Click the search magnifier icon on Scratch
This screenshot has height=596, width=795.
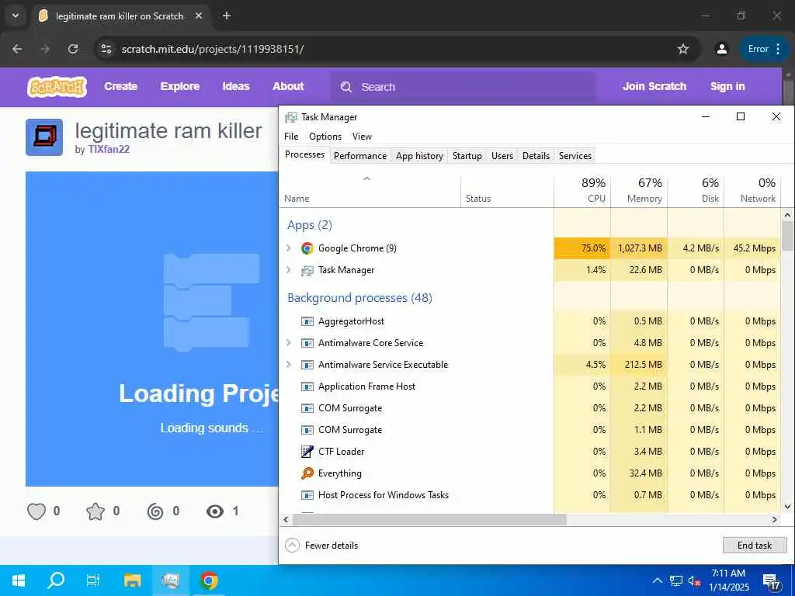pyautogui.click(x=346, y=87)
